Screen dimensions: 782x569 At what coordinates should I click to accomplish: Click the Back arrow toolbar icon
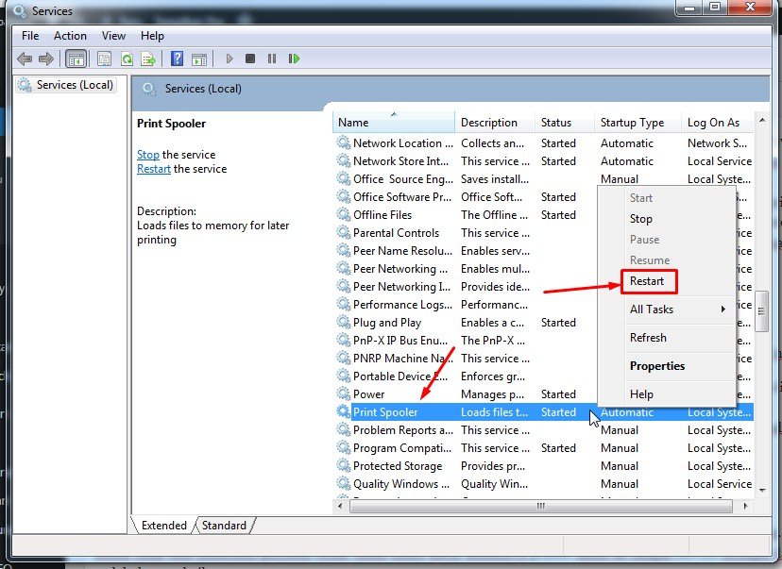pos(25,59)
